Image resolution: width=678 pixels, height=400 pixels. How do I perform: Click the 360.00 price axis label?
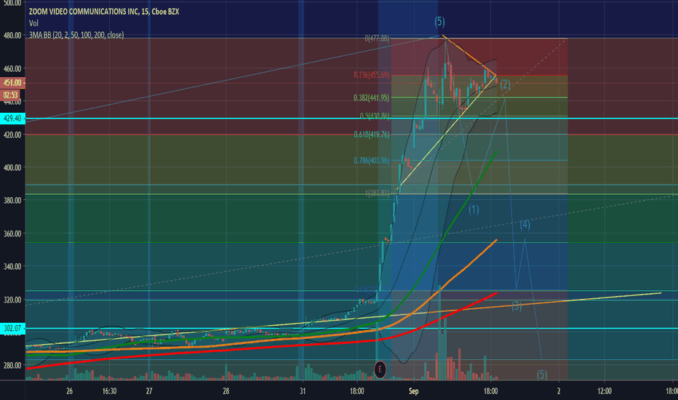[12, 233]
